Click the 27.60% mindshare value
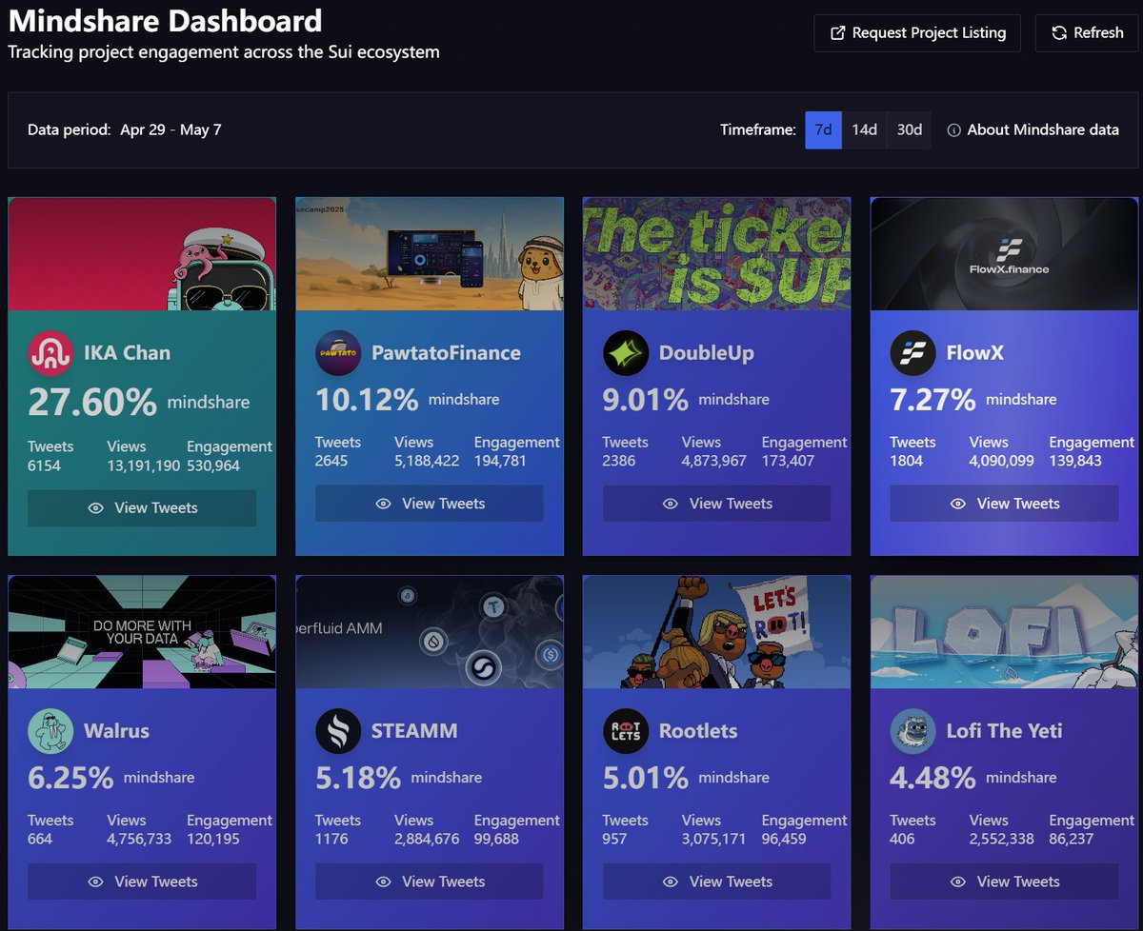 (x=91, y=402)
